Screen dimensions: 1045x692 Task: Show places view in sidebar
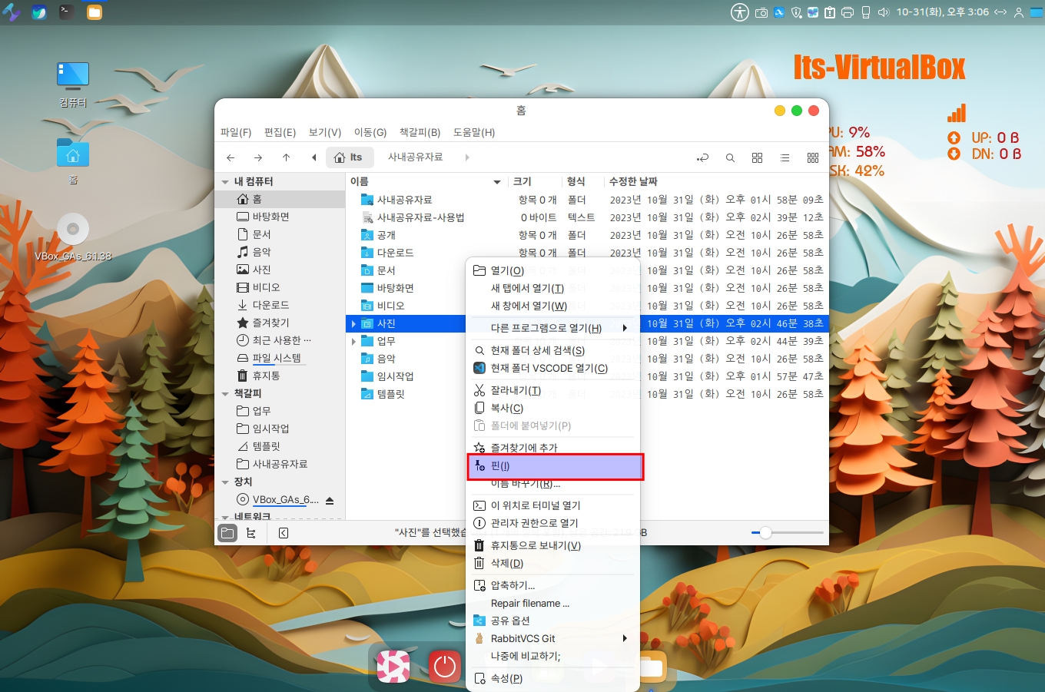click(227, 533)
